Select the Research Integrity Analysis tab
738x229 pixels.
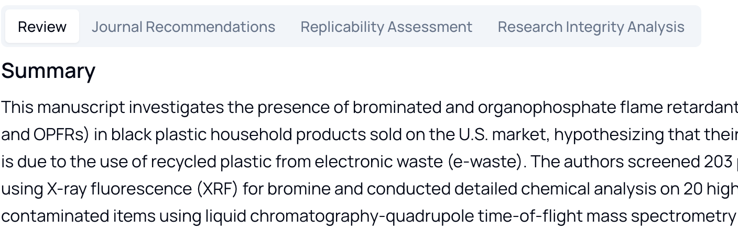(591, 27)
